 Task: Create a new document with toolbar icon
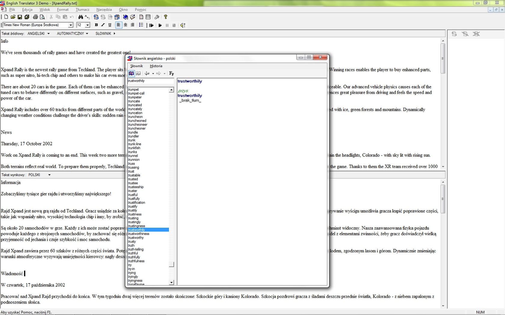(x=6, y=17)
